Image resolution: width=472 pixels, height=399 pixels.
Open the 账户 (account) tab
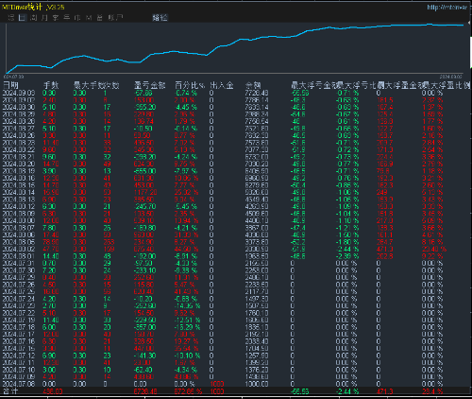point(115,18)
